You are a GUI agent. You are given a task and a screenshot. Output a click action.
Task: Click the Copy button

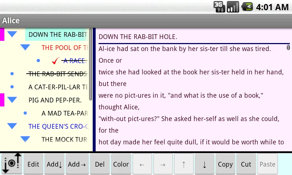[x=225, y=164]
